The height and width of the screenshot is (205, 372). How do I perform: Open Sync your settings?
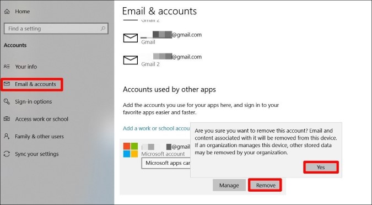point(37,154)
